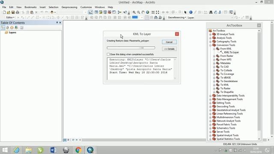This screenshot has width=274, height=154.
Task: Close the ArcToolbox panel
Action: (259, 26)
